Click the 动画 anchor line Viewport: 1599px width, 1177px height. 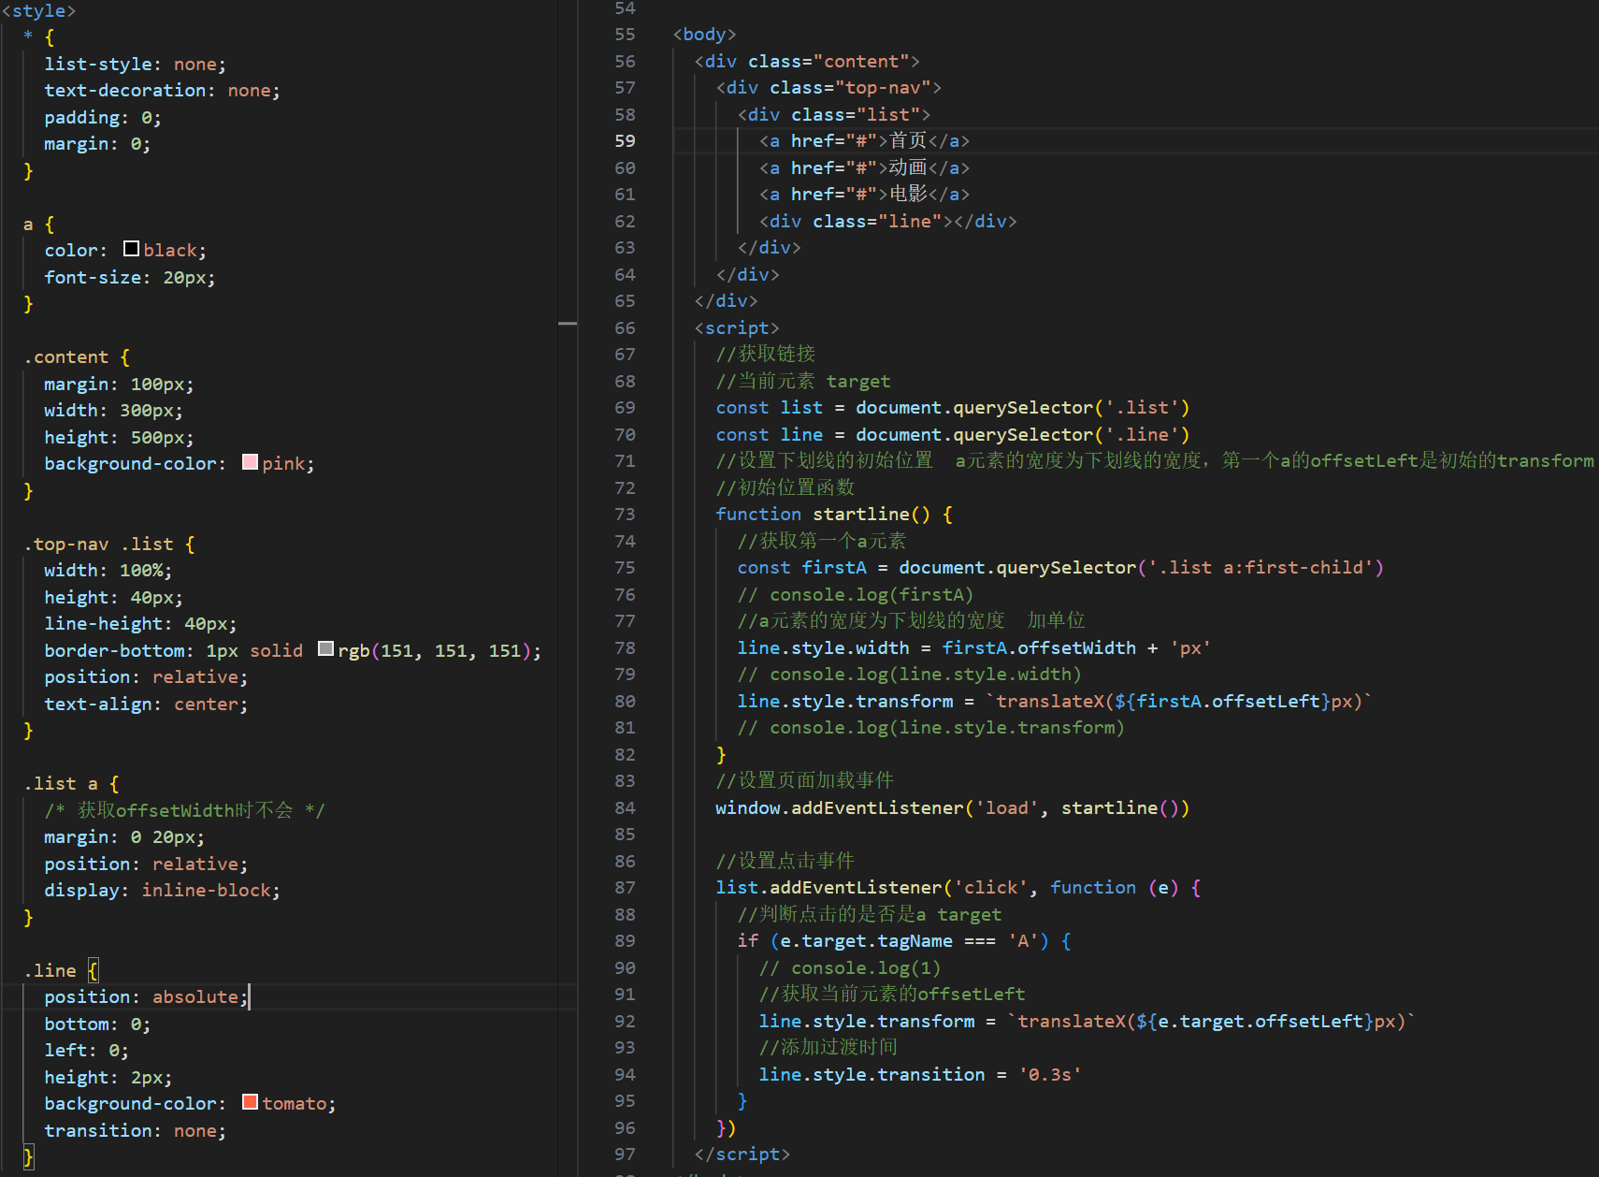coord(865,168)
